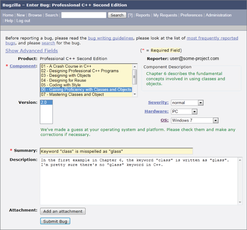This screenshot has width=247, height=230.
Task: Click the OS label link
Action: pyautogui.click(x=165, y=120)
